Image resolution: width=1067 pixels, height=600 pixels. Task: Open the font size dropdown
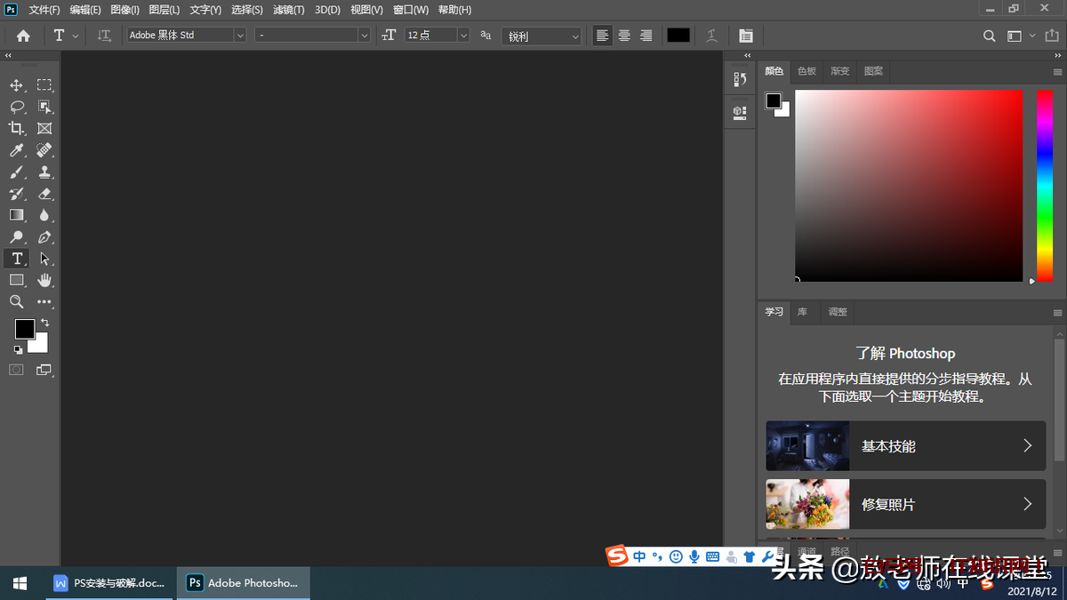point(461,35)
